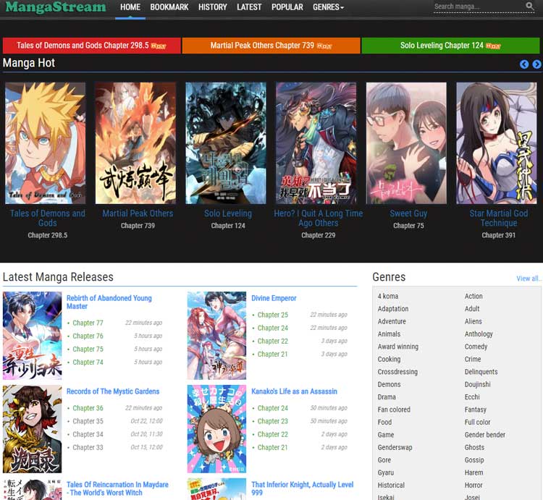The height and width of the screenshot is (500, 543).
Task: Open Records of The Mystic Gardens title
Action: (113, 391)
